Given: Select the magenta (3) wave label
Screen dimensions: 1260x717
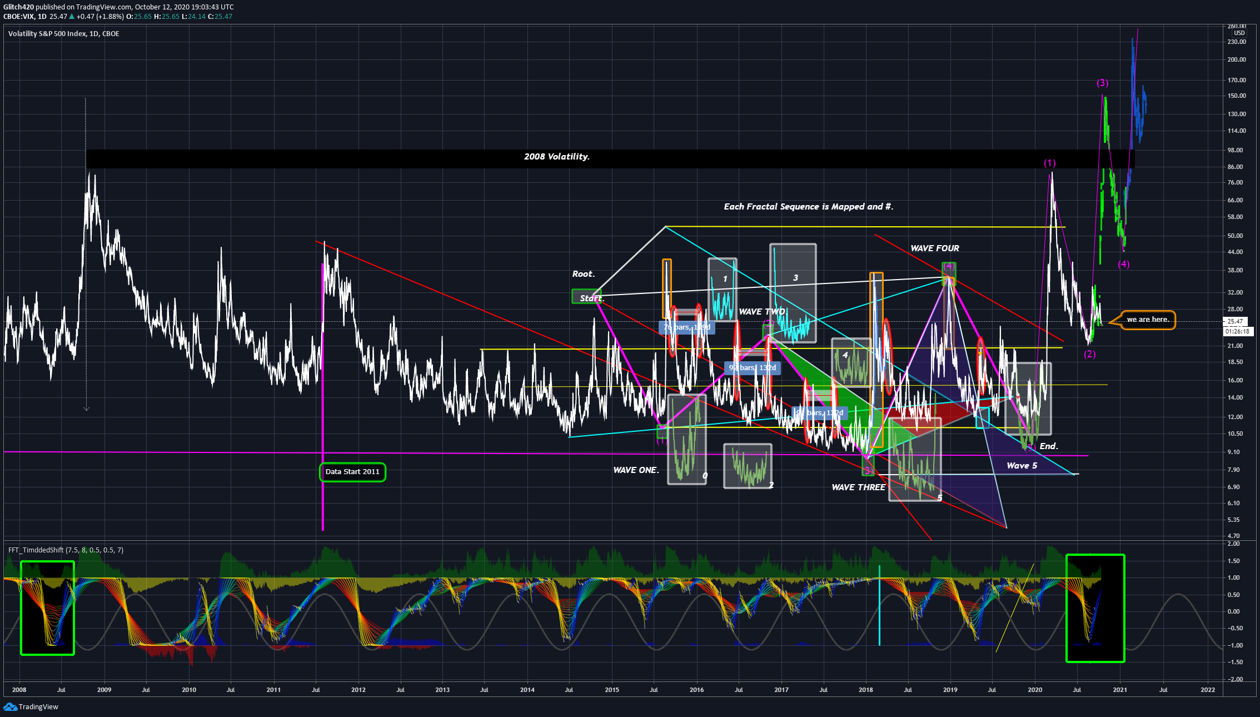Looking at the screenshot, I should click(1102, 83).
